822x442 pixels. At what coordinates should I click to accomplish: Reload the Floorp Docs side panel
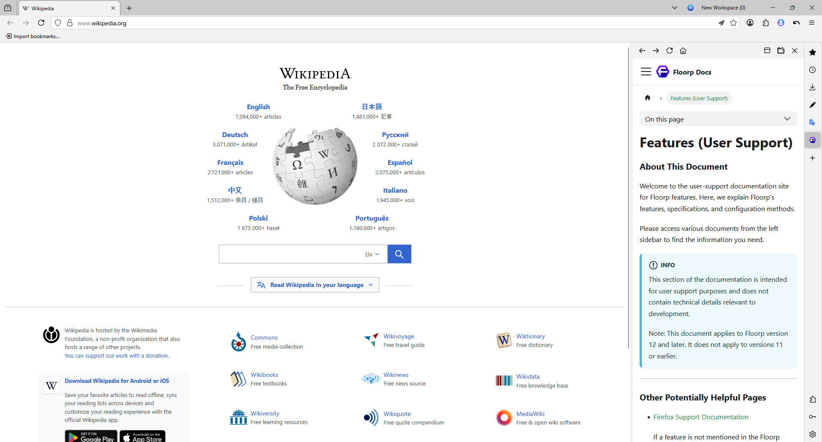coord(670,51)
